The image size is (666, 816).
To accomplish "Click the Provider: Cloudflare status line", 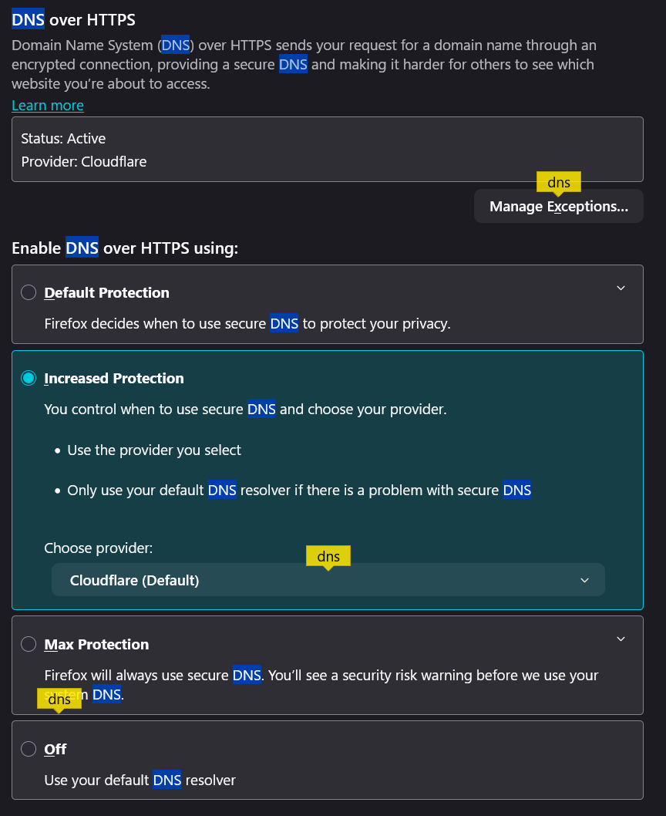I will tap(83, 162).
